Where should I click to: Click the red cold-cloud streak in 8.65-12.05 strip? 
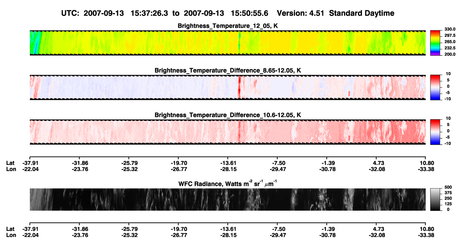click(x=239, y=87)
